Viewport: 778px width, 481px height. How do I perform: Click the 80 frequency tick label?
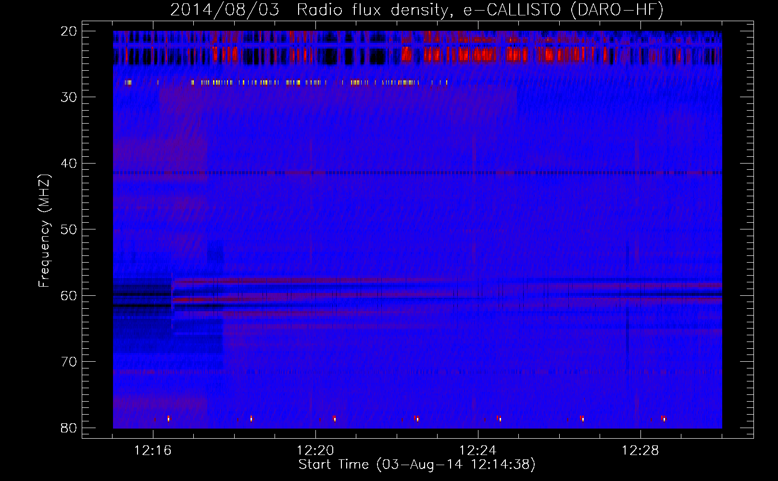click(x=69, y=428)
